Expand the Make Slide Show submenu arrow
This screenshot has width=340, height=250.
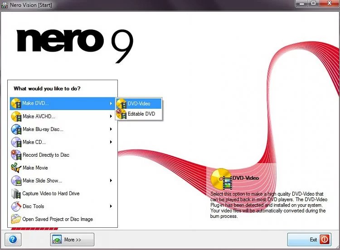111,180
